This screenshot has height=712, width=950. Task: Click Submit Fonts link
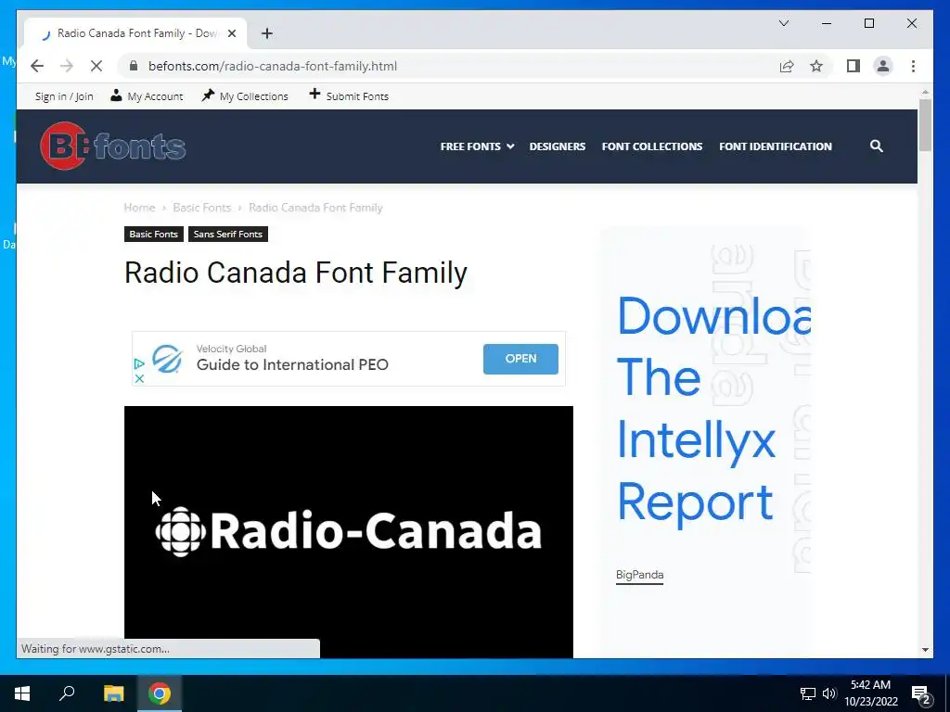[x=349, y=95]
